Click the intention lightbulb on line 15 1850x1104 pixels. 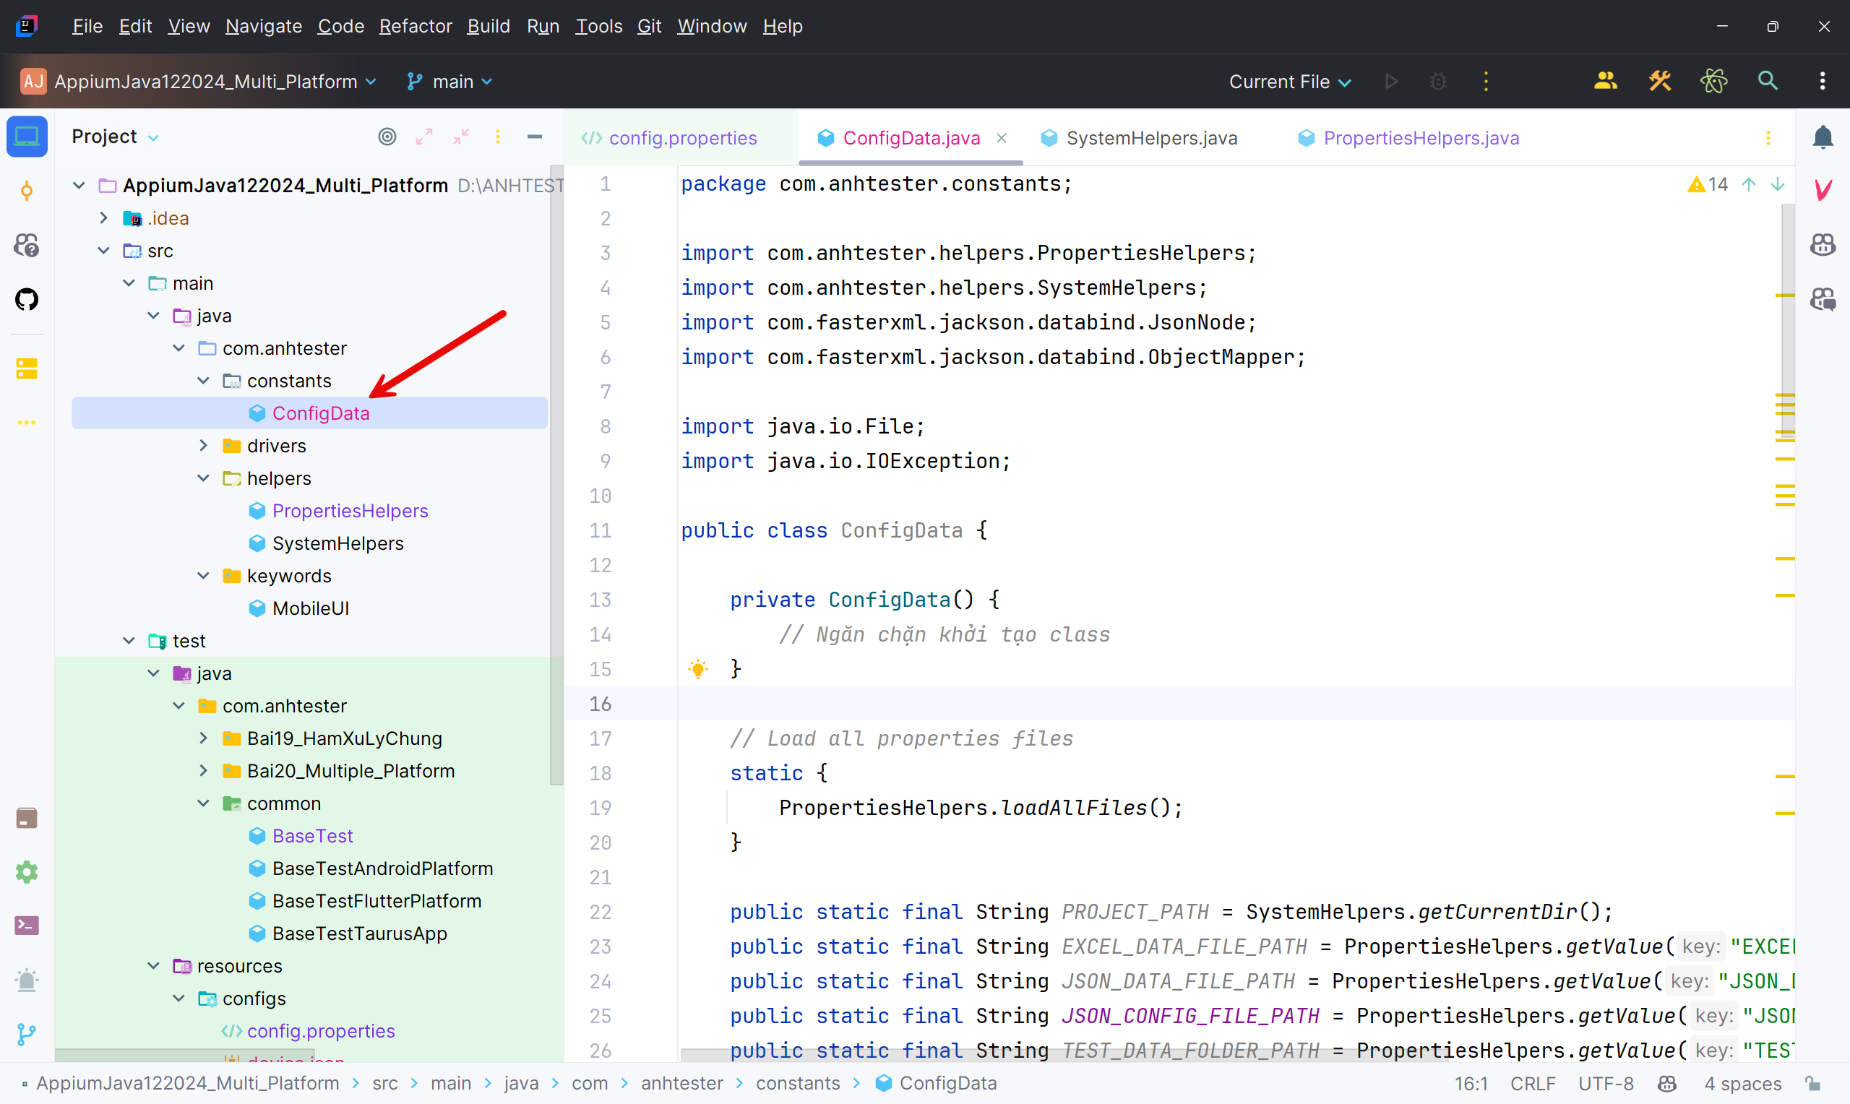[698, 669]
